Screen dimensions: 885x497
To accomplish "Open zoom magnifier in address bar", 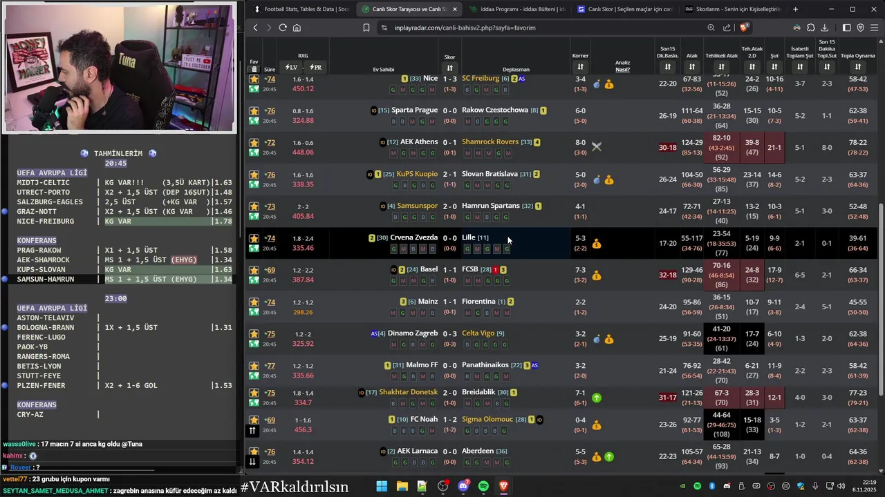I will (x=711, y=28).
